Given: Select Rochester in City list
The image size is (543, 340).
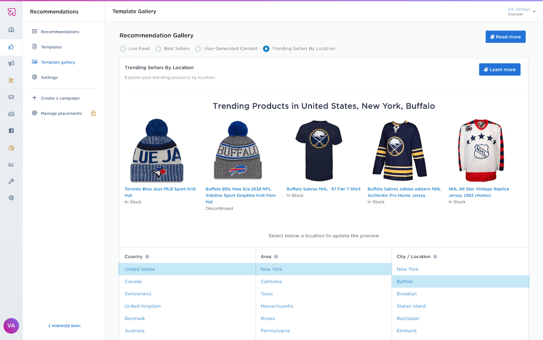Looking at the screenshot, I should coord(408,319).
